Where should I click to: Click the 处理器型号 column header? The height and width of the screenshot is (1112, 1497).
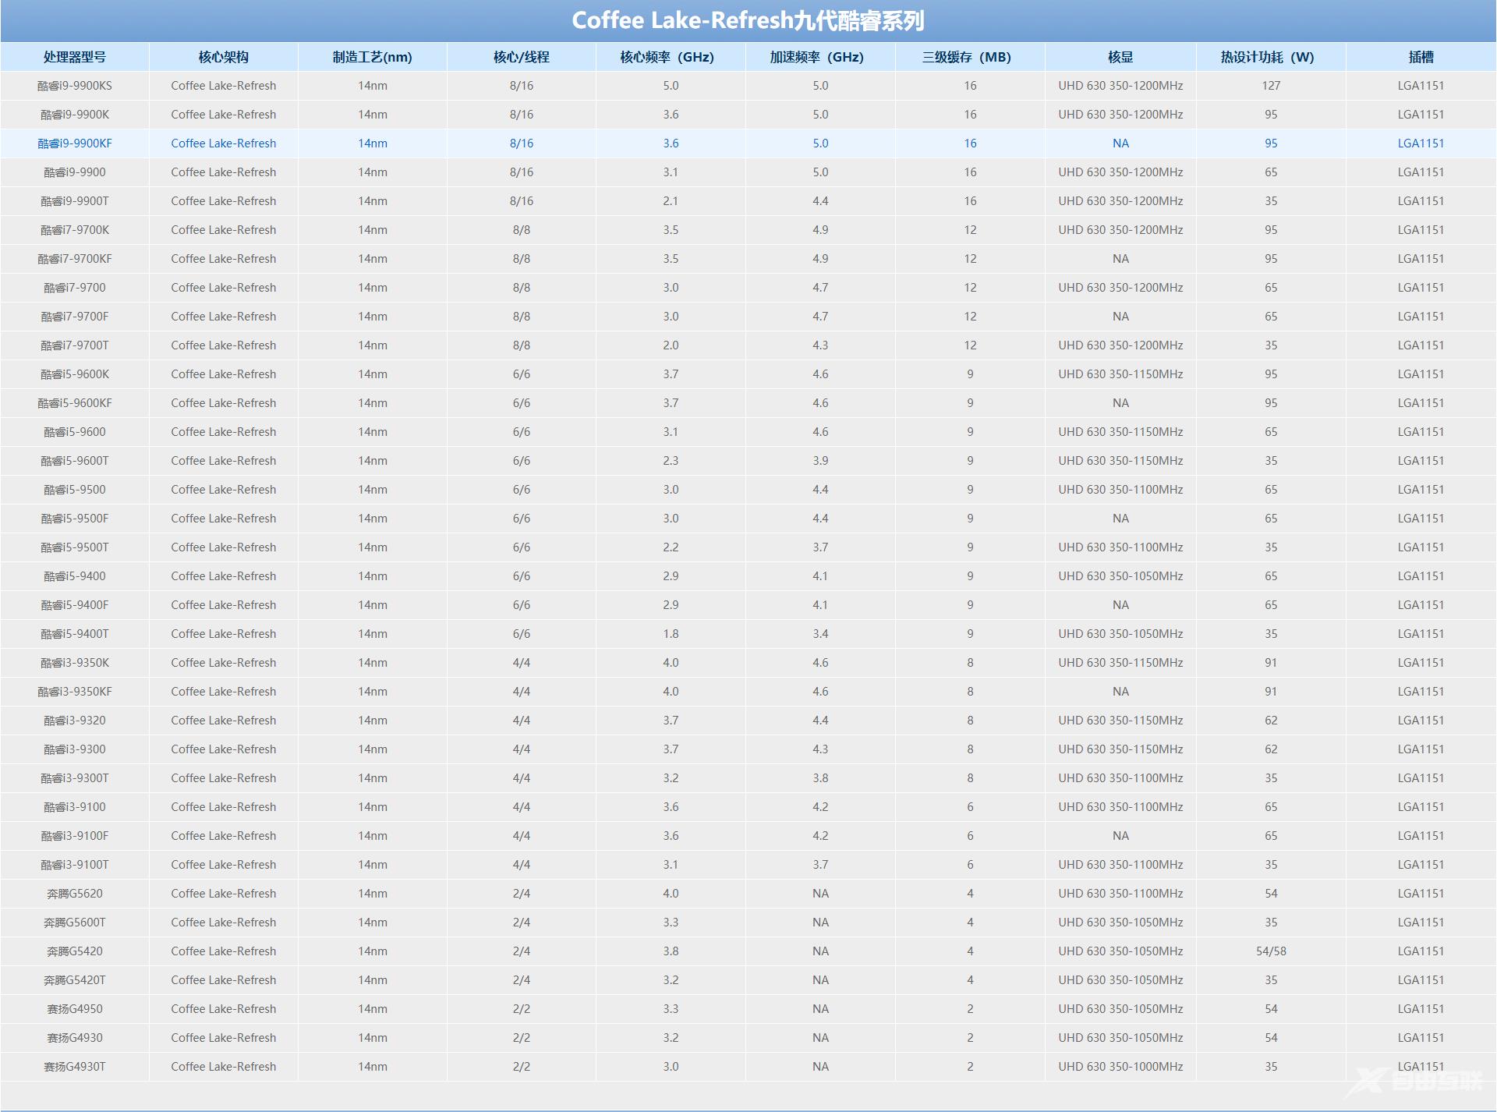tap(75, 57)
